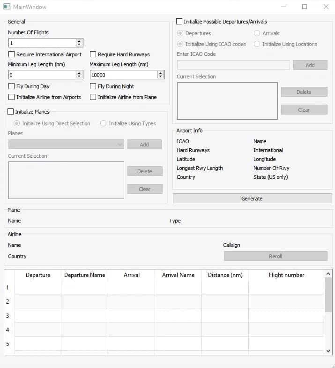Click the Departure Name column header
335x368 pixels.
point(84,275)
